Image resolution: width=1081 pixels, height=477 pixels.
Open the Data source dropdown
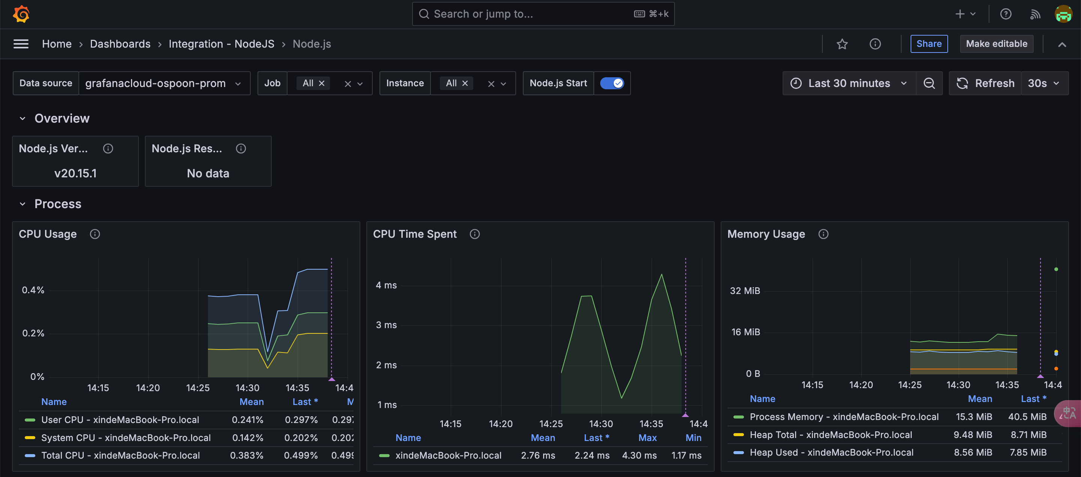[x=164, y=83]
